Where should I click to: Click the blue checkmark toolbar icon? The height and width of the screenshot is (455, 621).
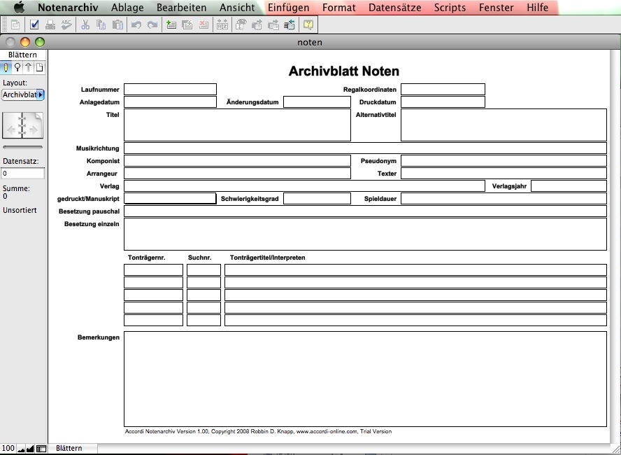[x=34, y=25]
